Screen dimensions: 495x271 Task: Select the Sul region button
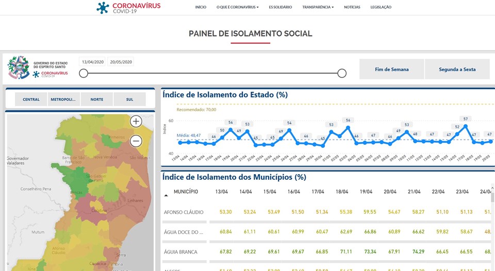pyautogui.click(x=129, y=99)
